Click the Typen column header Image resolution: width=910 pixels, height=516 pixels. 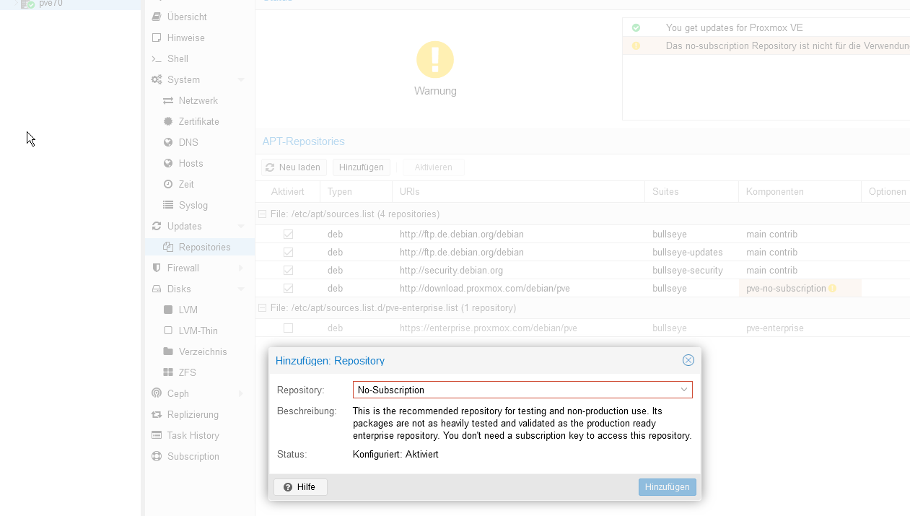[356, 192]
